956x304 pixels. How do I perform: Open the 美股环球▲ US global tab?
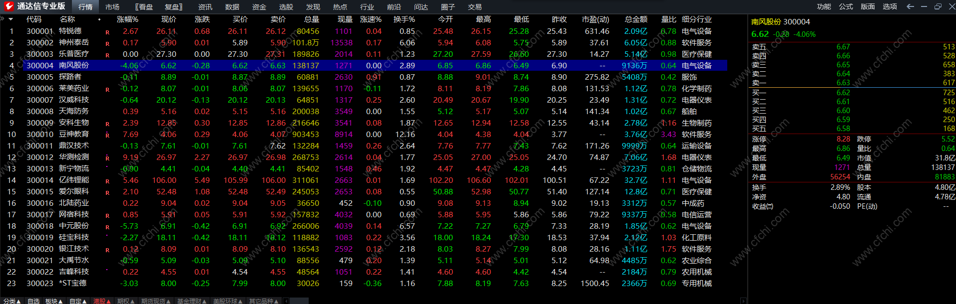pyautogui.click(x=228, y=301)
